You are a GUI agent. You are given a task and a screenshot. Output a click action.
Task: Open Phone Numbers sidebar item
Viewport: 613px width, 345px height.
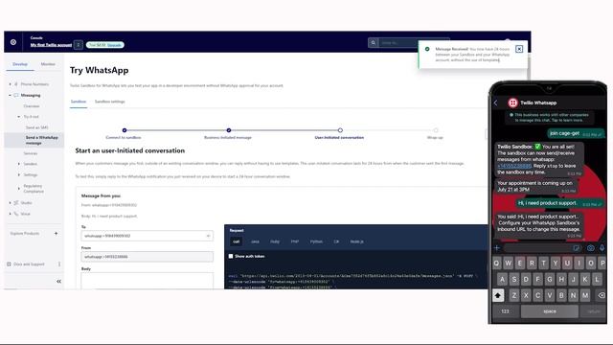[x=34, y=84]
